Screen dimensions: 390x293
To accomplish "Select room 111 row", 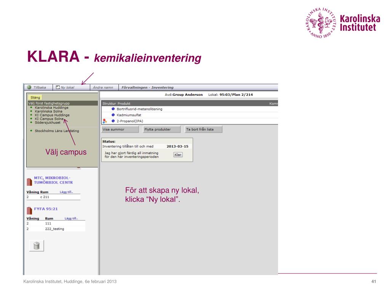I will coord(56,224).
